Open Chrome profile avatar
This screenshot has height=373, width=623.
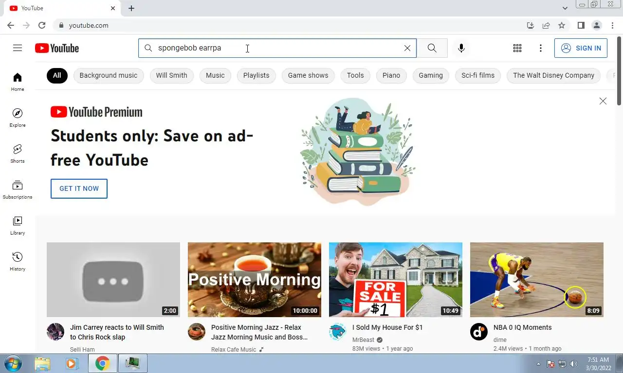point(596,25)
